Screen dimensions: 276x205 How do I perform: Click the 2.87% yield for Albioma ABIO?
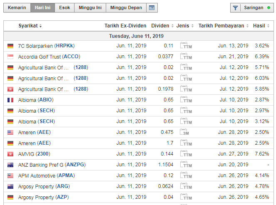[x=262, y=100]
